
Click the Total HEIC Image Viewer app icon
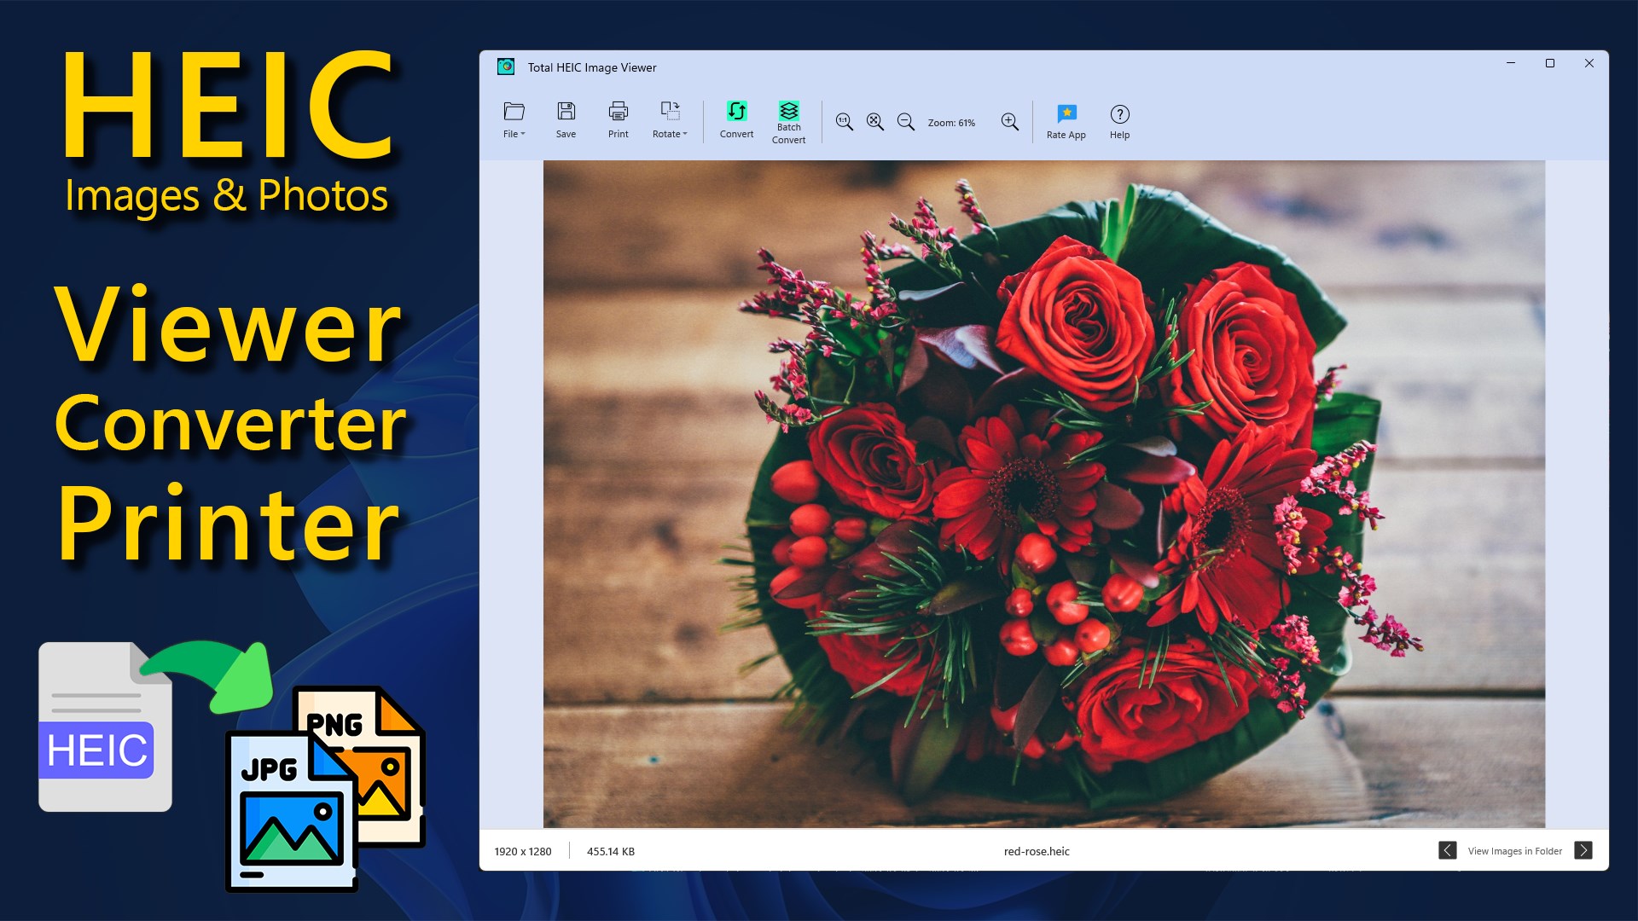click(506, 67)
